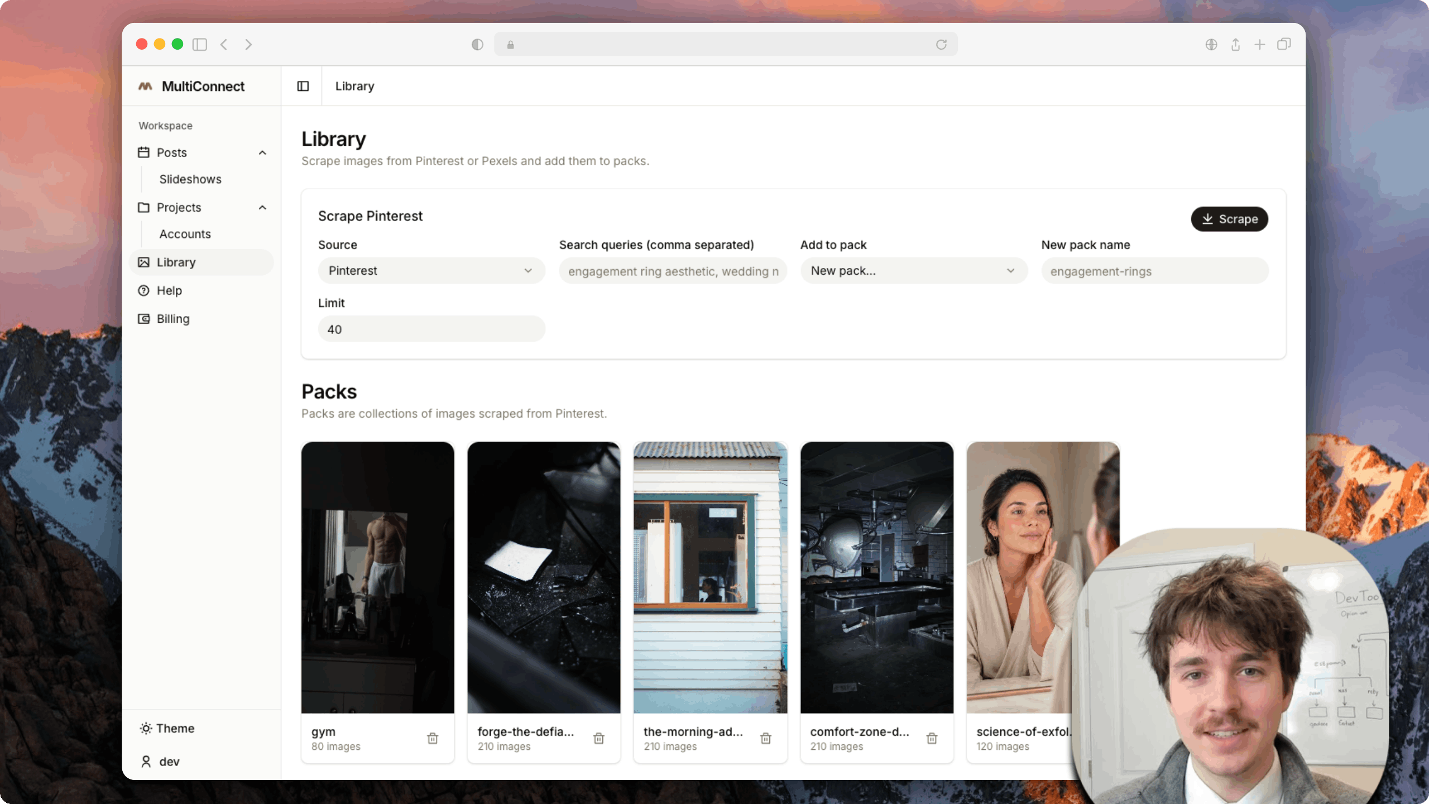
Task: Open the gym pack thumbnail
Action: [377, 577]
